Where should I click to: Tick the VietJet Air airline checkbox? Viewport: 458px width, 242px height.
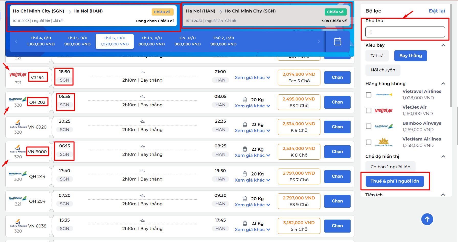pyautogui.click(x=368, y=110)
